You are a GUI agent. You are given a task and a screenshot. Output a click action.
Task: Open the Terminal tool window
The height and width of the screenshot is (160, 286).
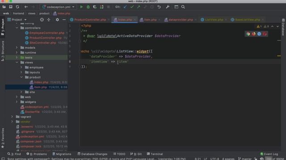pyautogui.click(x=155, y=154)
